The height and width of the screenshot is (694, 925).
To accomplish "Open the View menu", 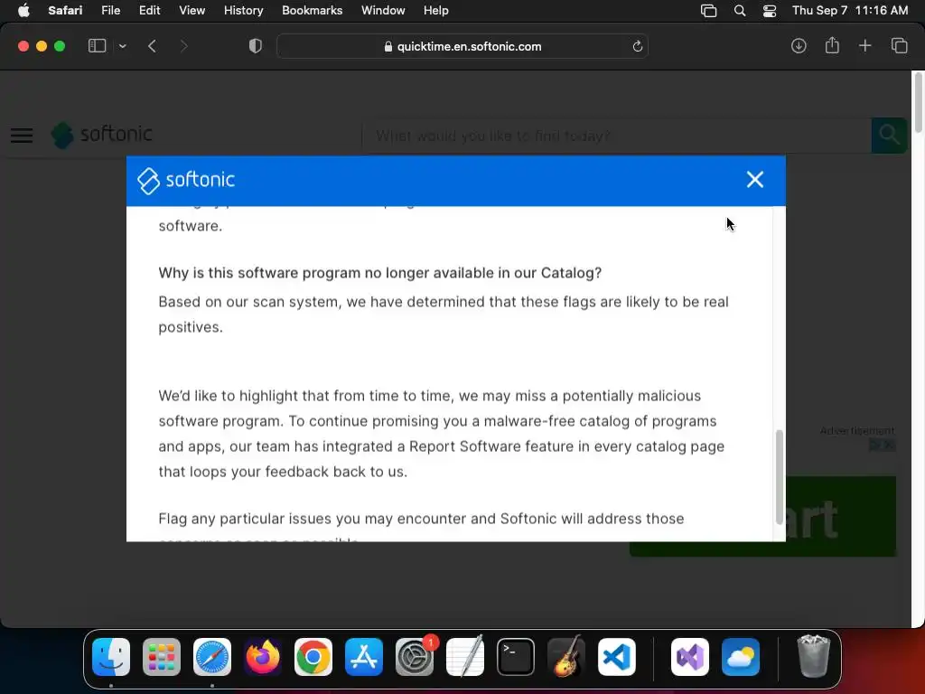I will pyautogui.click(x=192, y=11).
